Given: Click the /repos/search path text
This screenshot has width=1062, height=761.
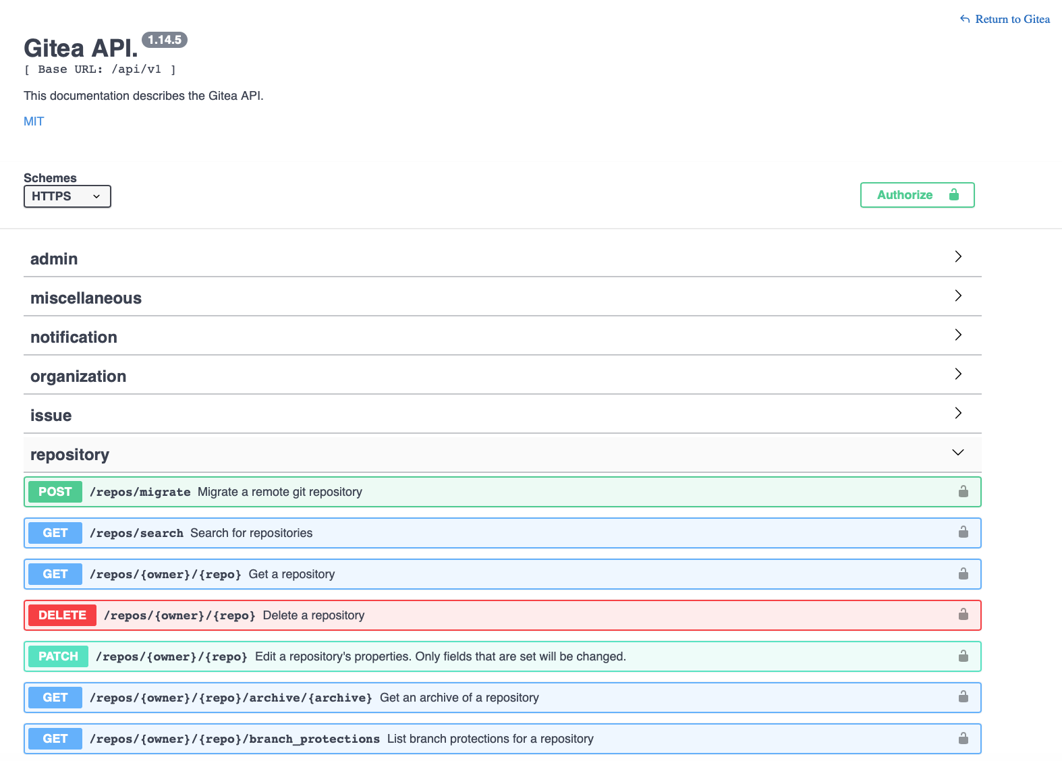Looking at the screenshot, I should (x=136, y=533).
